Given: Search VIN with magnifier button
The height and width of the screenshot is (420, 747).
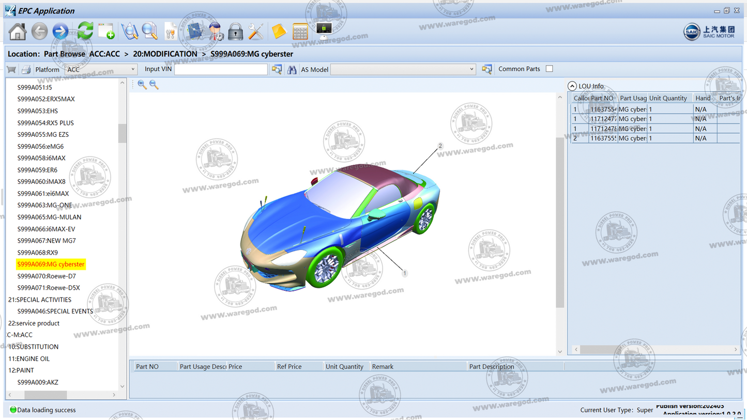Looking at the screenshot, I should pyautogui.click(x=277, y=69).
